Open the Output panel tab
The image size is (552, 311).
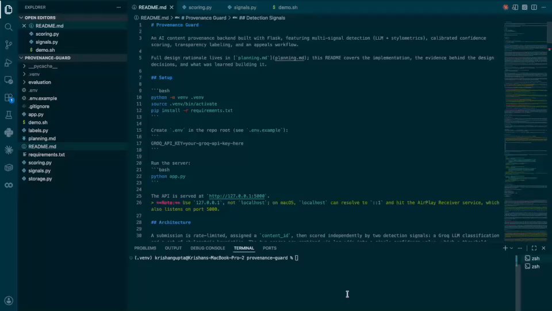[x=173, y=248]
